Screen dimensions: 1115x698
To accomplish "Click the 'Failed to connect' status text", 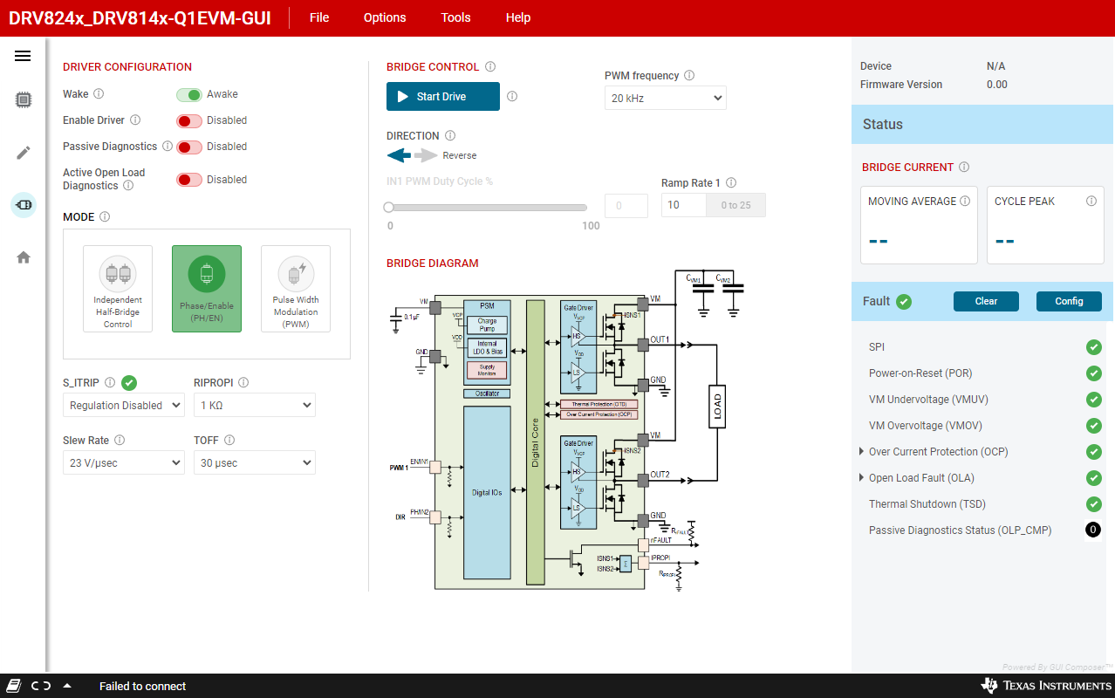I will tap(142, 687).
